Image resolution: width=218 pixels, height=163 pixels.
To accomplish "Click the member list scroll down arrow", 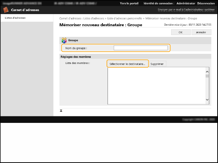I will [x=207, y=99].
